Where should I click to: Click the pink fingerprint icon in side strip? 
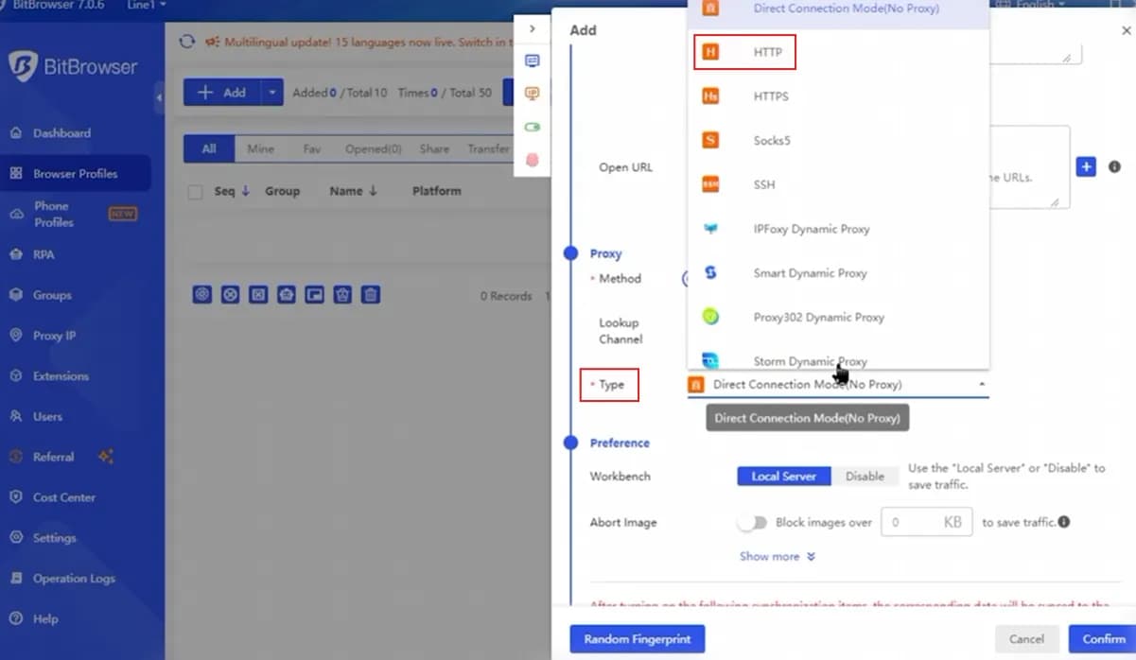[533, 160]
